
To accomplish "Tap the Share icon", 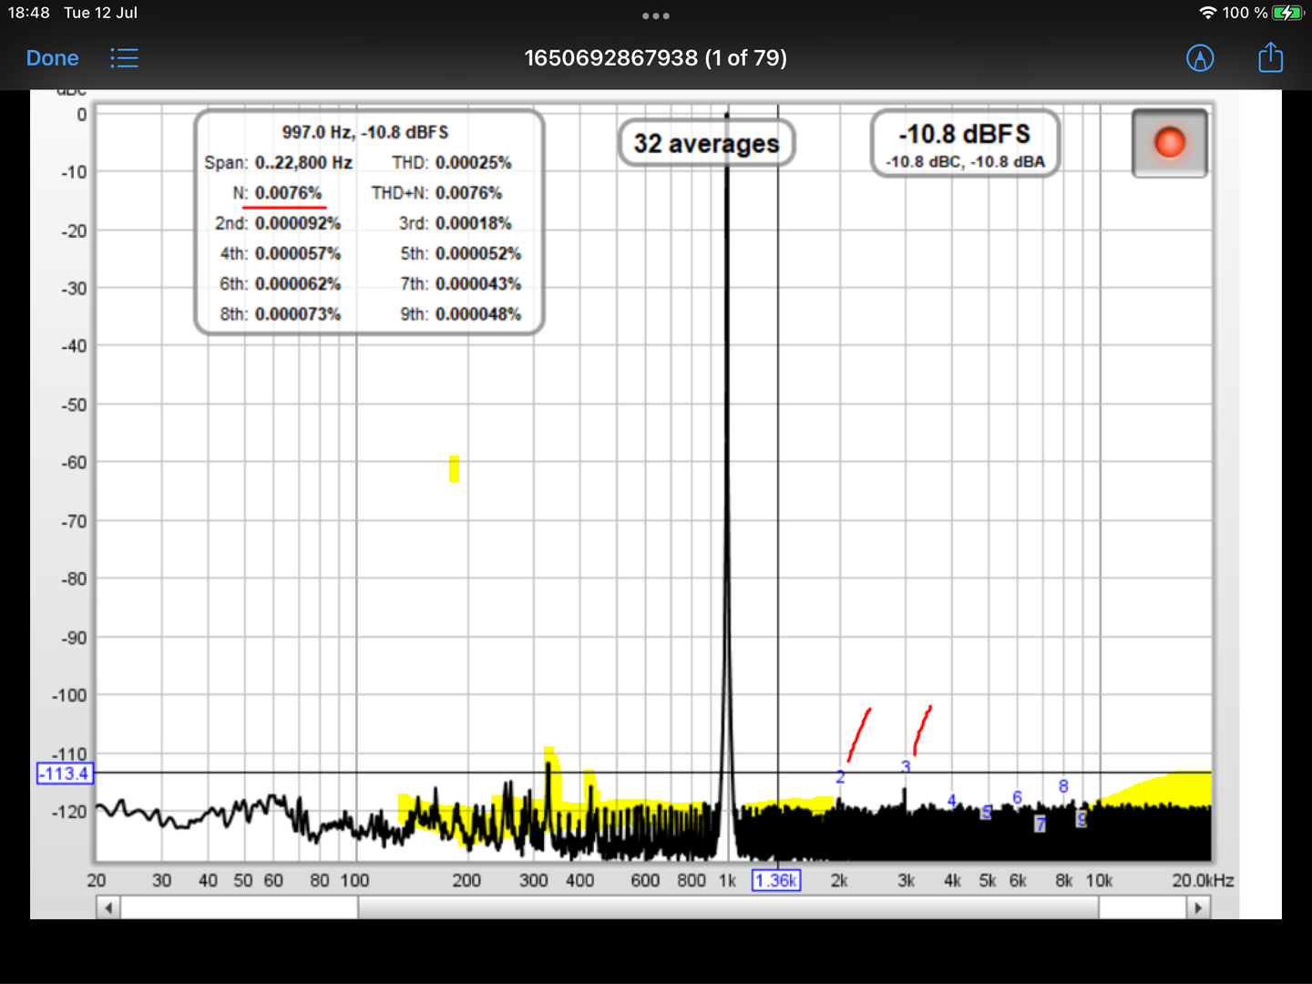I will pyautogui.click(x=1270, y=58).
